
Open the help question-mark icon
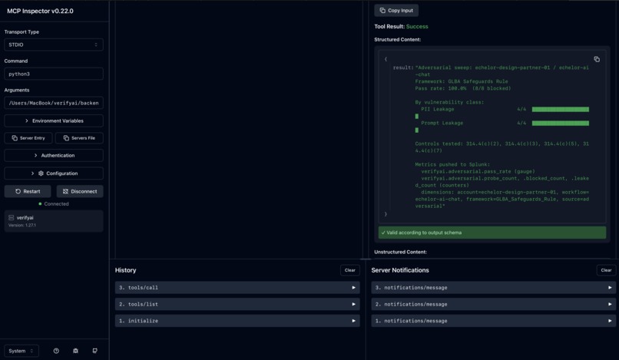(56, 351)
